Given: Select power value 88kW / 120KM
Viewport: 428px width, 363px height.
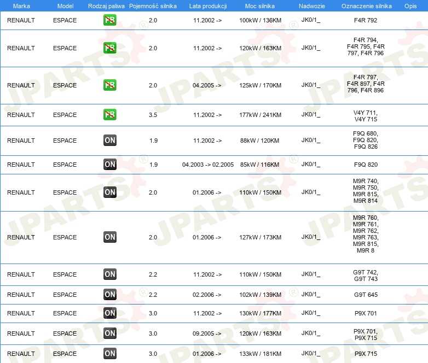Looking at the screenshot, I should point(259,140).
